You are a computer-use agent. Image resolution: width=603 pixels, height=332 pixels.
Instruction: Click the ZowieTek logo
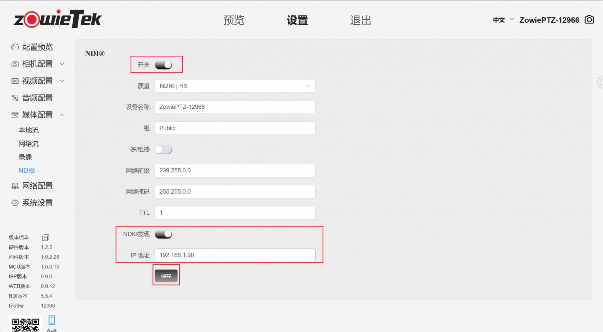(57, 19)
